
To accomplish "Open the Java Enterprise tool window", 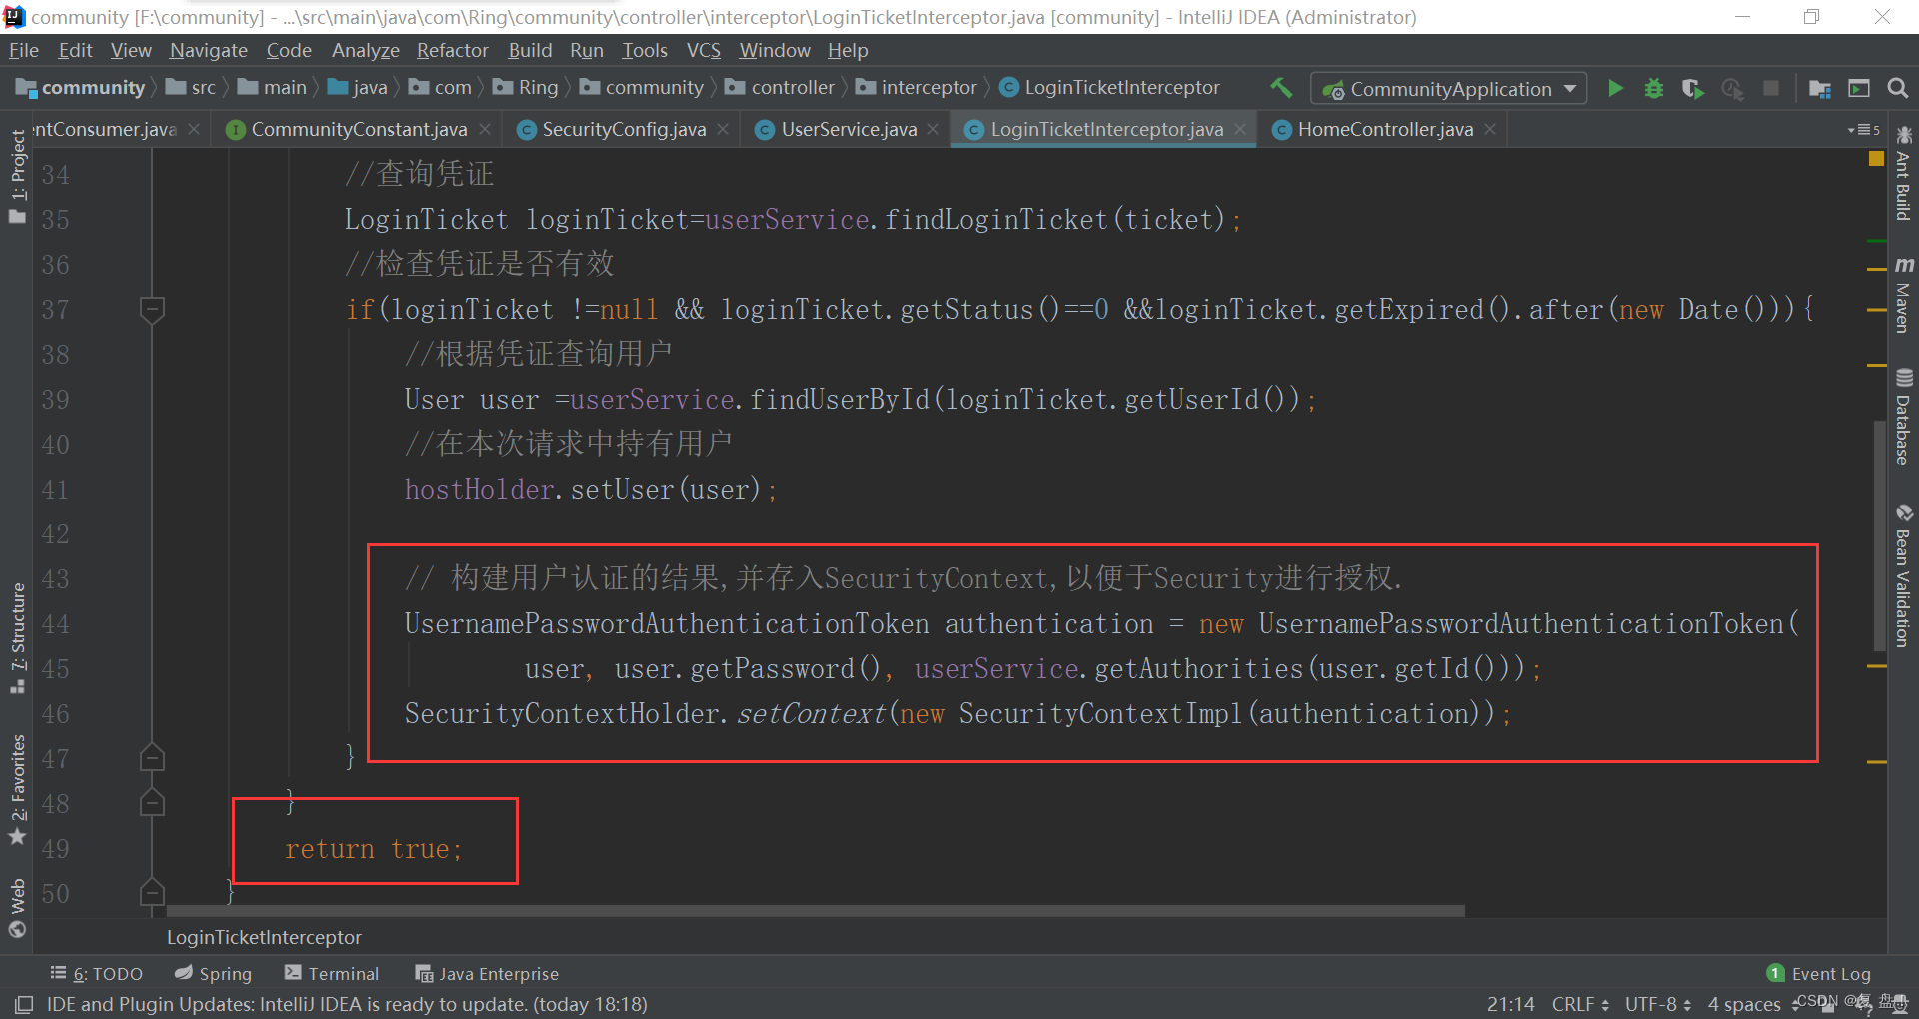I will pos(487,973).
